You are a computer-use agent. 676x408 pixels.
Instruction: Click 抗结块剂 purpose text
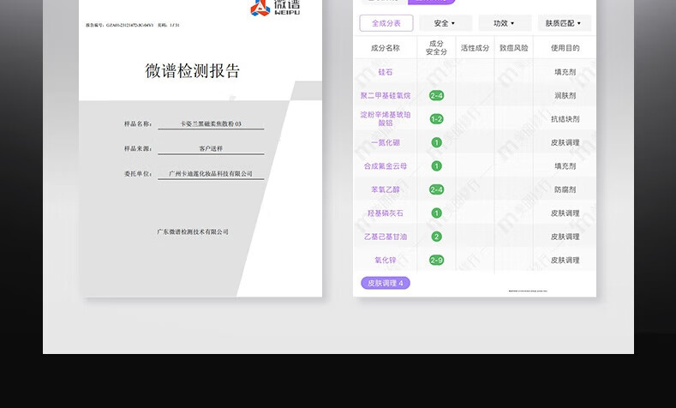[x=565, y=119]
